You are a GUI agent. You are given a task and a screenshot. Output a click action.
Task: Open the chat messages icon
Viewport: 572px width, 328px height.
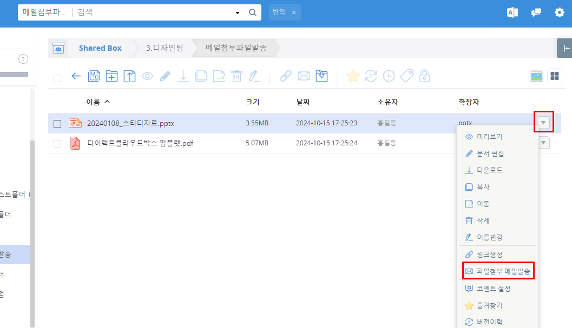coord(536,12)
